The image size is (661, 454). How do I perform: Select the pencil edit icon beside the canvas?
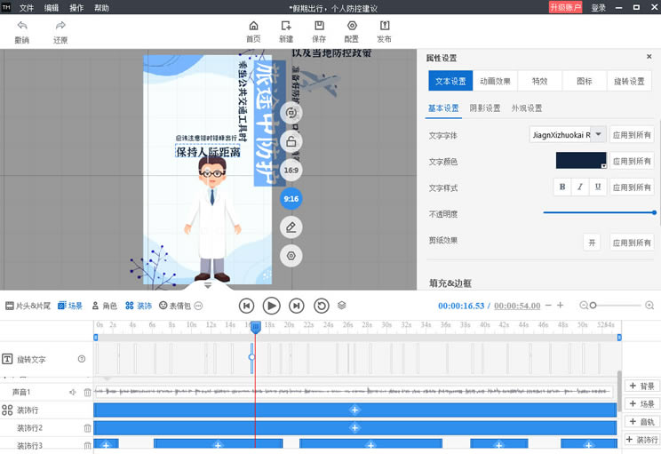click(x=291, y=227)
